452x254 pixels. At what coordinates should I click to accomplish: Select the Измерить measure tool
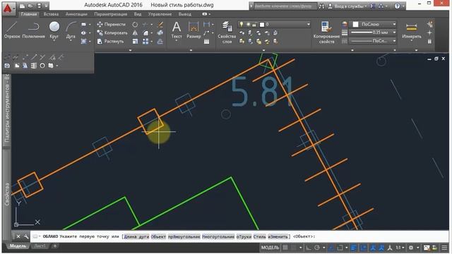click(x=411, y=30)
